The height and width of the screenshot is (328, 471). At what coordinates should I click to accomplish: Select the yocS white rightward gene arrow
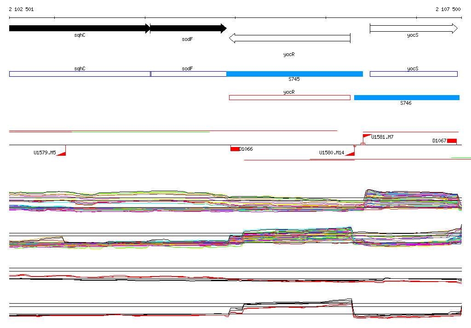(414, 28)
